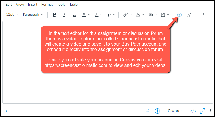Click the insert image icon
This screenshot has width=215, height=117.
[138, 15]
